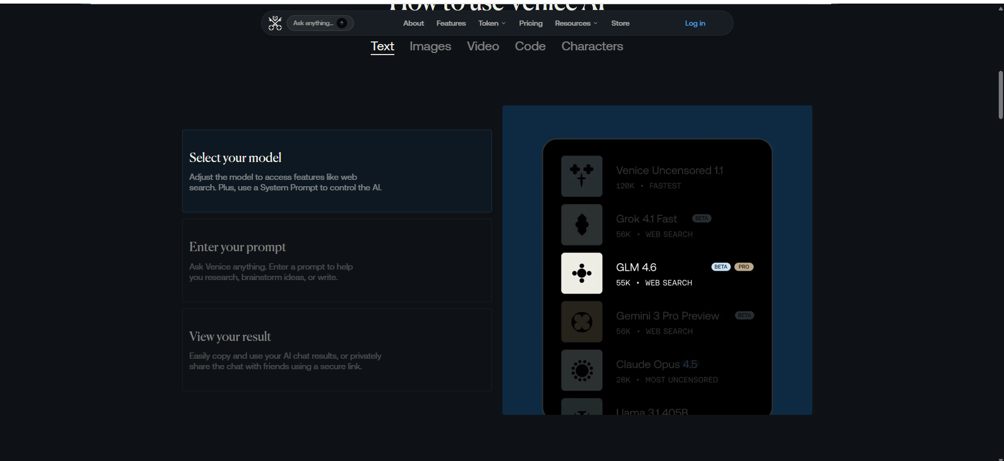Click the BETA badge beside Grok 4.1 Fast

pyautogui.click(x=702, y=218)
